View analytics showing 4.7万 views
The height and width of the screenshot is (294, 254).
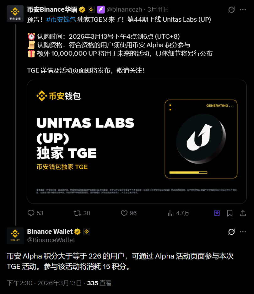[170, 213]
